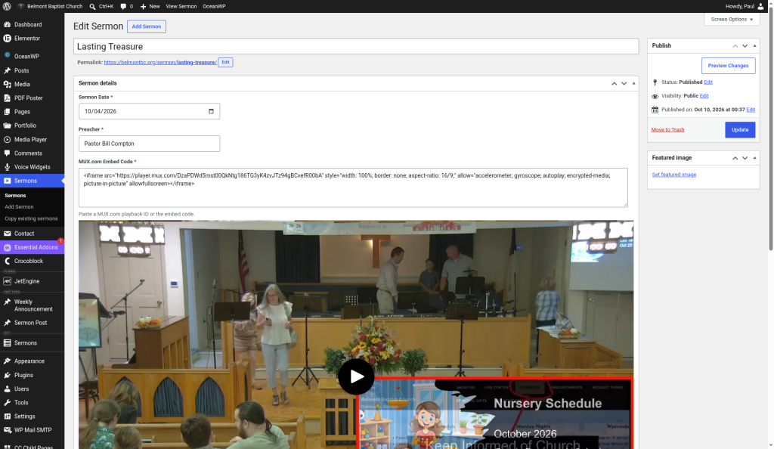
Task: Open Sermon Post in sidebar
Action: tap(32, 323)
